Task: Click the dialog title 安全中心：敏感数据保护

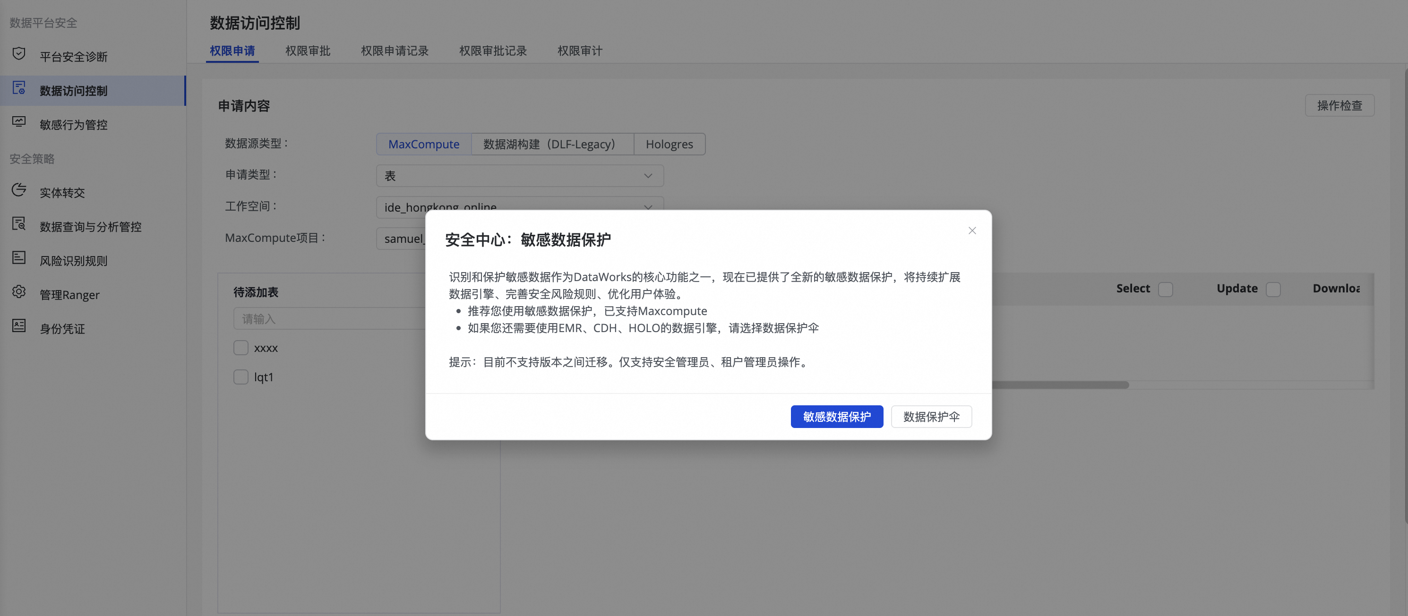Action: coord(528,240)
